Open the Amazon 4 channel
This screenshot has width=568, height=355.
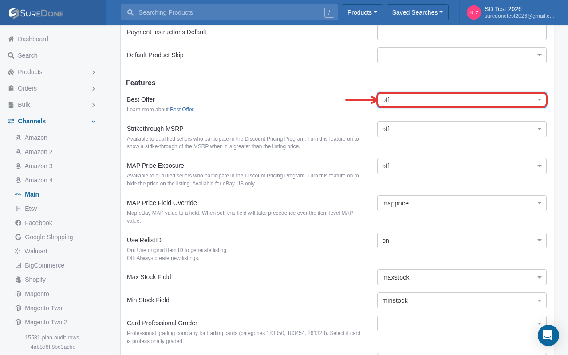(39, 180)
